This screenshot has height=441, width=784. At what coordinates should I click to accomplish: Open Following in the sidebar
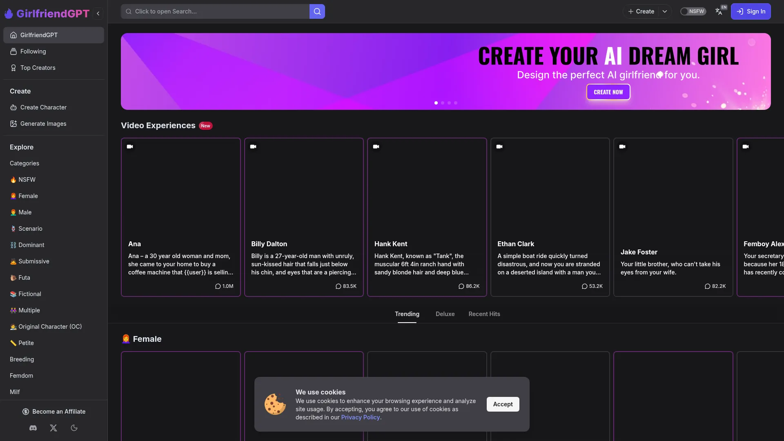[53, 51]
